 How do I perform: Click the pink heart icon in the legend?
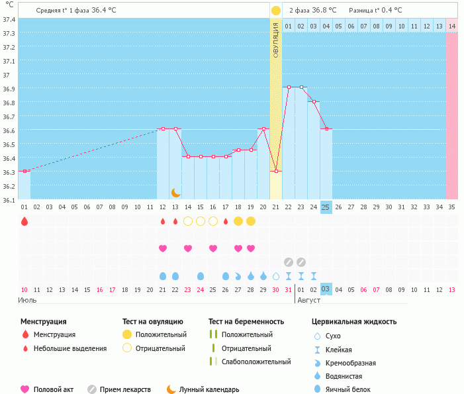(x=25, y=389)
